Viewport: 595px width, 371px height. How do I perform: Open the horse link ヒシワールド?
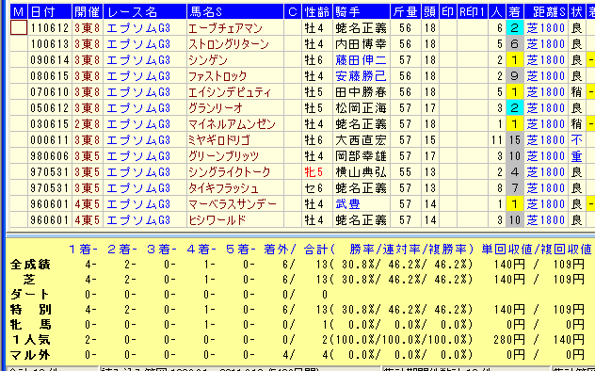(x=217, y=220)
